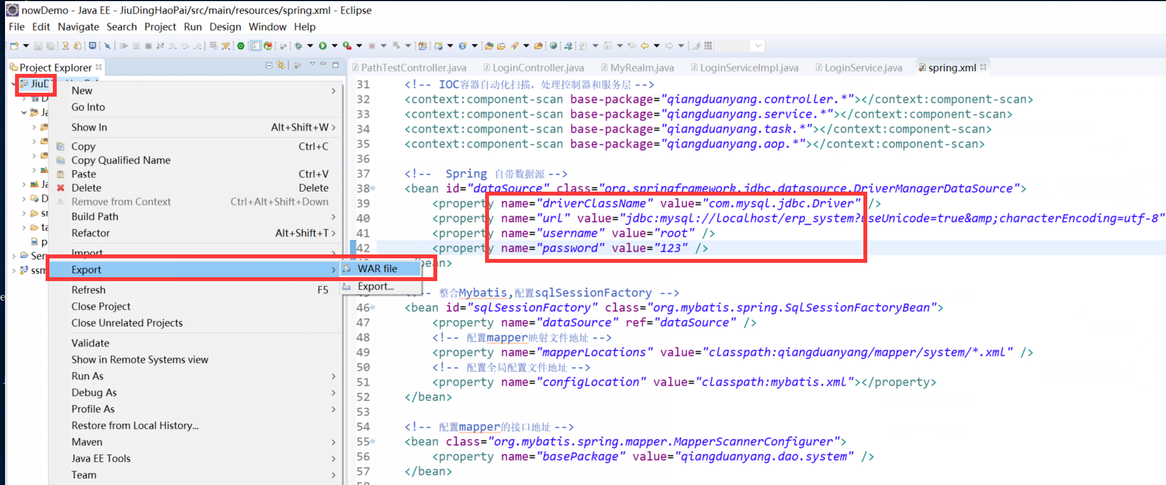Click Collapse All in Project Explorer

click(x=269, y=65)
